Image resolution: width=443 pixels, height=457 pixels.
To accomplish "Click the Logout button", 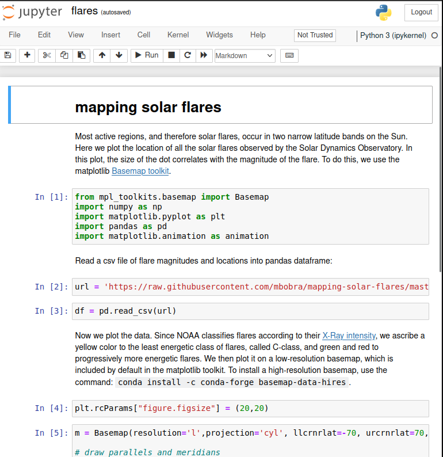I will [421, 12].
